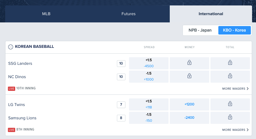Expand More Wagers for LG Twins game
The height and width of the screenshot is (139, 256).
[x=235, y=130]
